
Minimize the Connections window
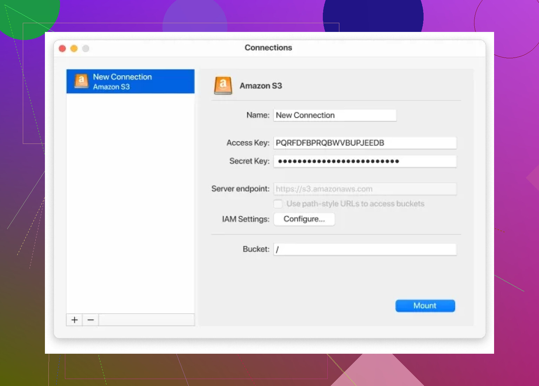[x=74, y=48]
